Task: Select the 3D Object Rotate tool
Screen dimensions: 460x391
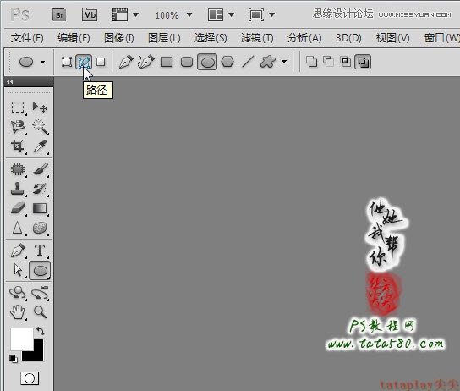Action: [x=18, y=293]
